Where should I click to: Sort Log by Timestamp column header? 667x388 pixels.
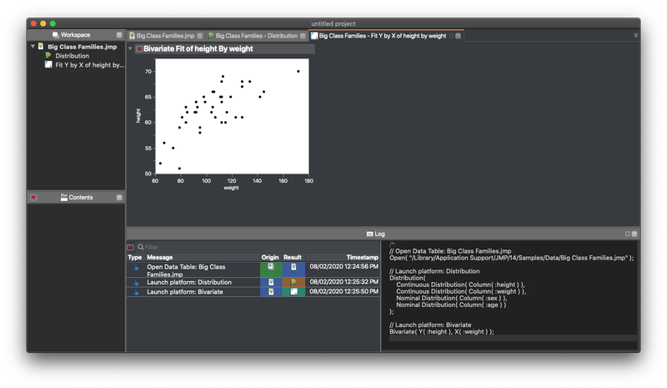(362, 257)
